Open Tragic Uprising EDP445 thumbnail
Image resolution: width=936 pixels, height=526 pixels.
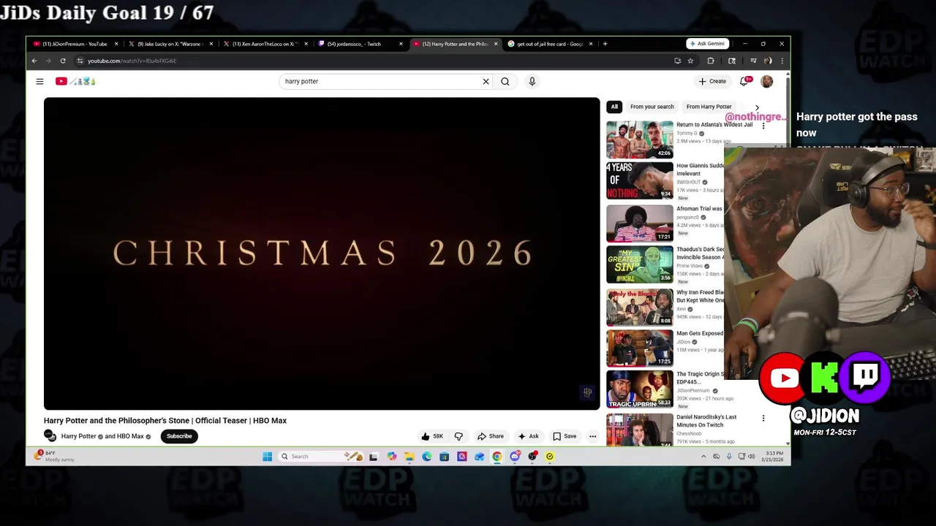pos(640,389)
